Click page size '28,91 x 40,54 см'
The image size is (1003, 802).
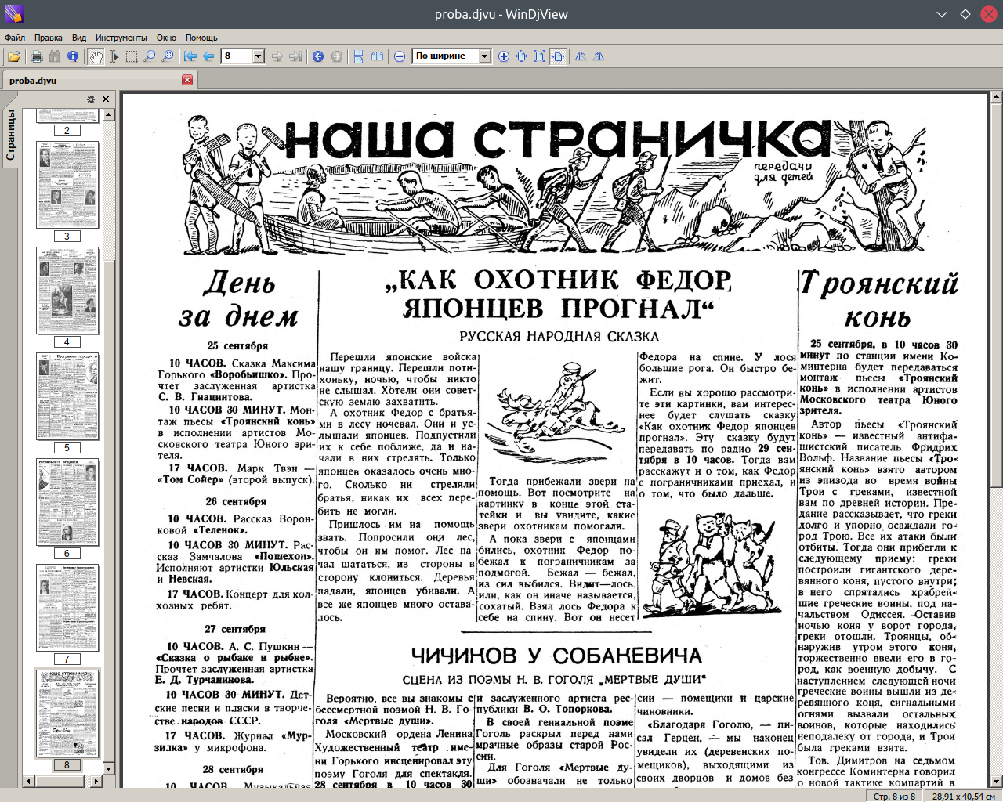963,797
